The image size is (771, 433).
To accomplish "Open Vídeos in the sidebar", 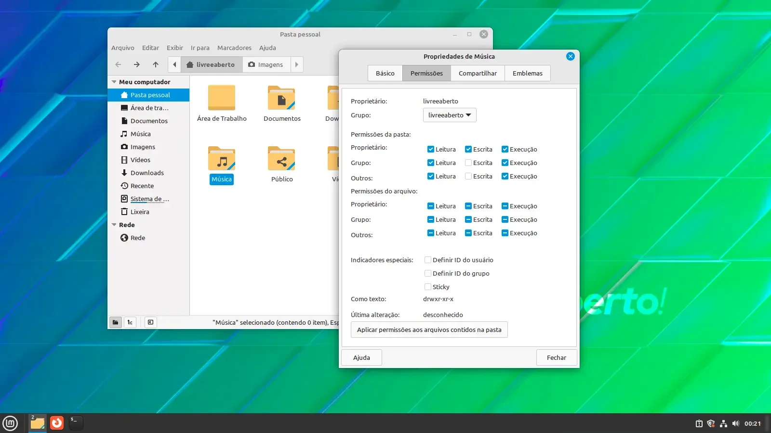I will (149, 160).
